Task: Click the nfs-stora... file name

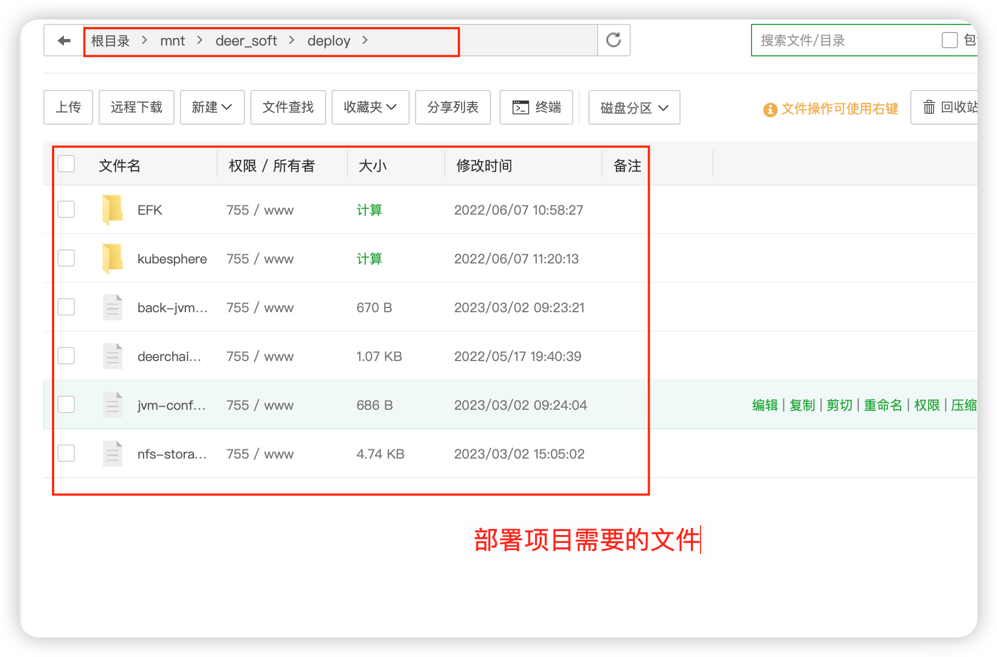Action: (x=172, y=454)
